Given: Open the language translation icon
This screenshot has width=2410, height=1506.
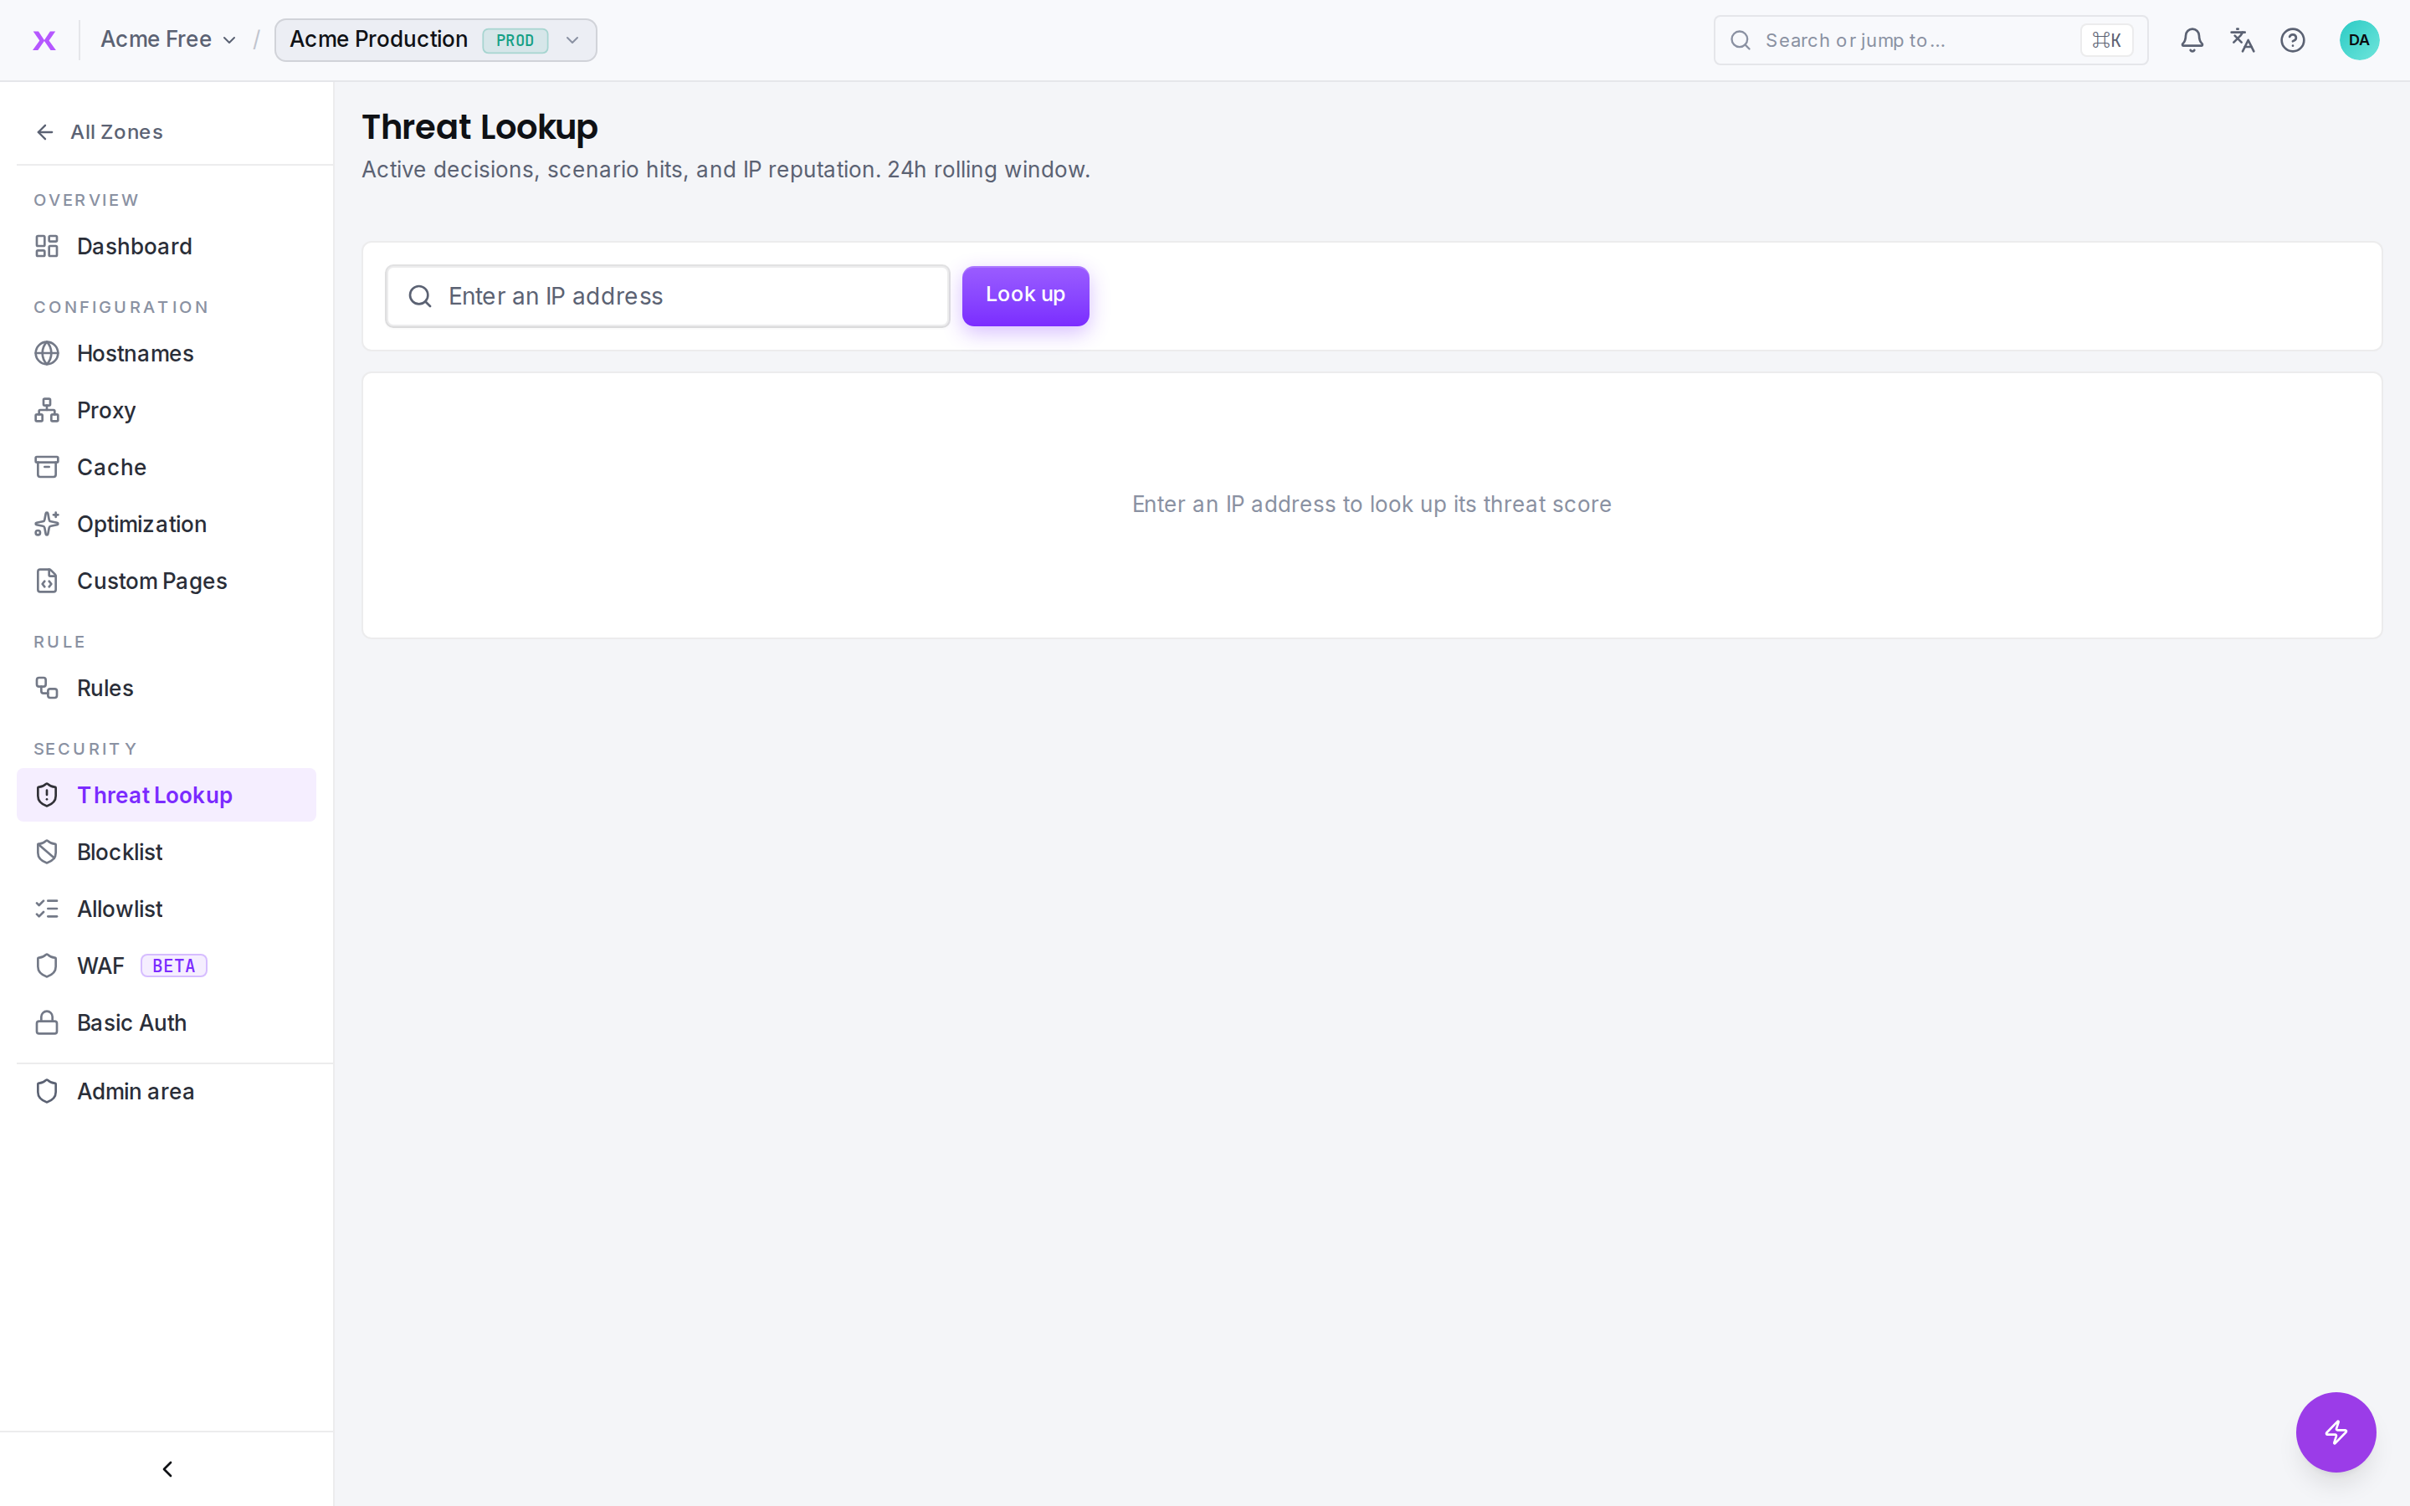Looking at the screenshot, I should pos(2242,40).
